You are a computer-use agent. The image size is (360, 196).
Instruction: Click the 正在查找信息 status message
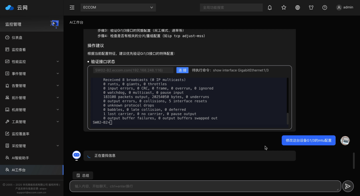(x=105, y=156)
